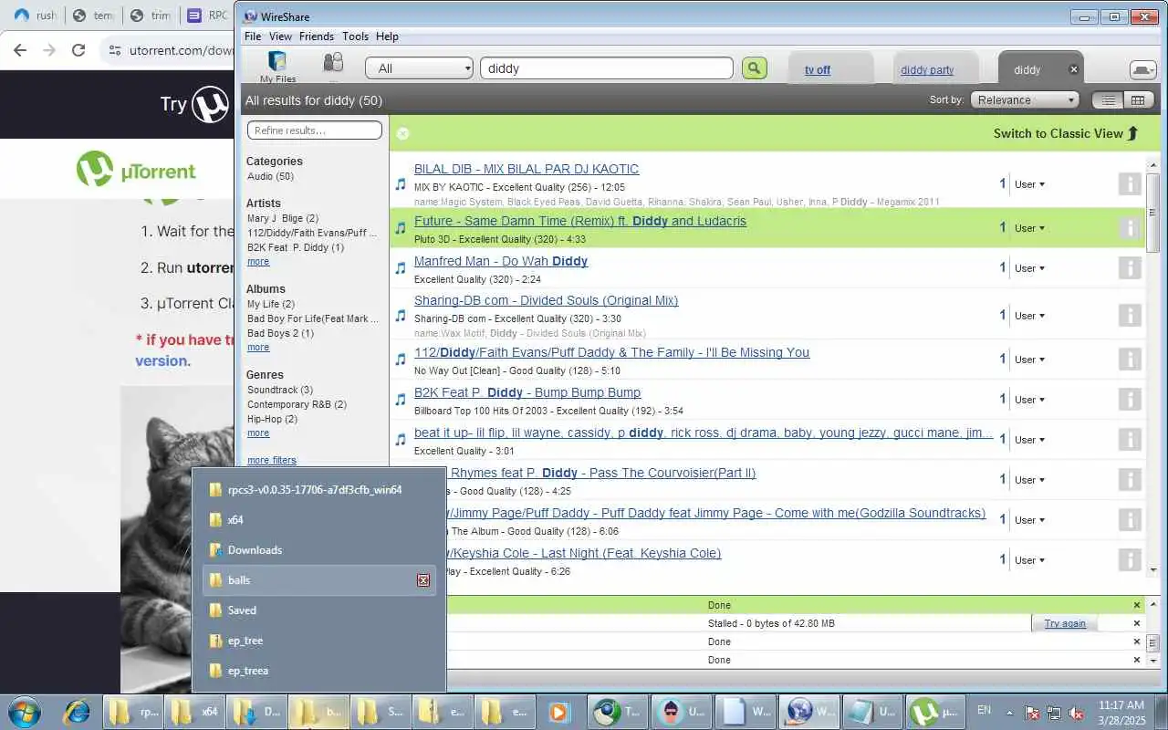
Task: Click the Switch to Classic View arrow
Action: (x=1132, y=133)
